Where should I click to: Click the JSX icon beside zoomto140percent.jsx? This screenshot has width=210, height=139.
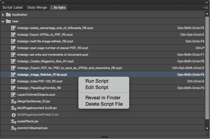[14, 128]
